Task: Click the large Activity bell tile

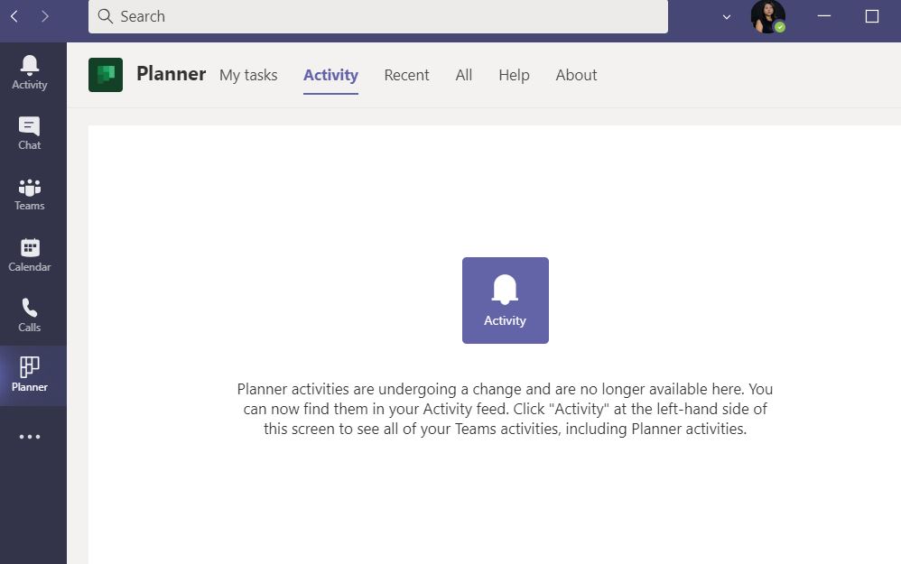Action: [505, 300]
